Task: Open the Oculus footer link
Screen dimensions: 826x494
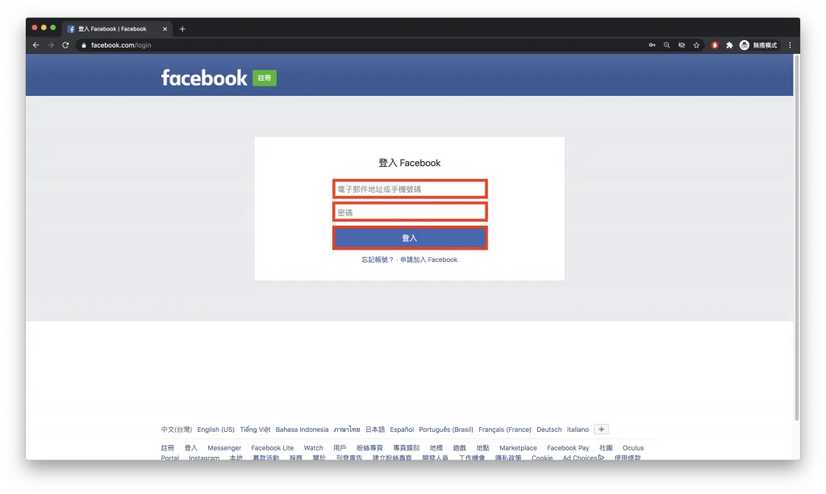Action: point(633,448)
